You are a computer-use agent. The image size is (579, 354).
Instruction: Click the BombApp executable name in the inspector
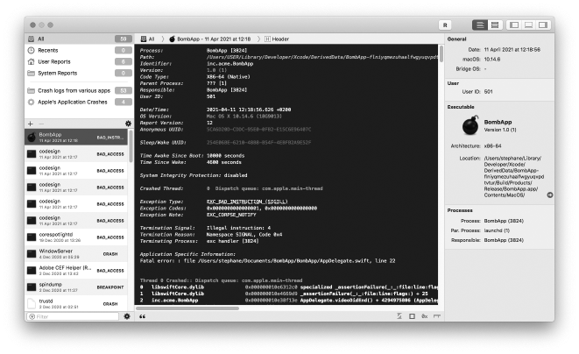tap(498, 122)
